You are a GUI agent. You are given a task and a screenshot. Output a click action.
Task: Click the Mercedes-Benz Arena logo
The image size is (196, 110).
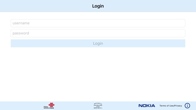coord(98,106)
